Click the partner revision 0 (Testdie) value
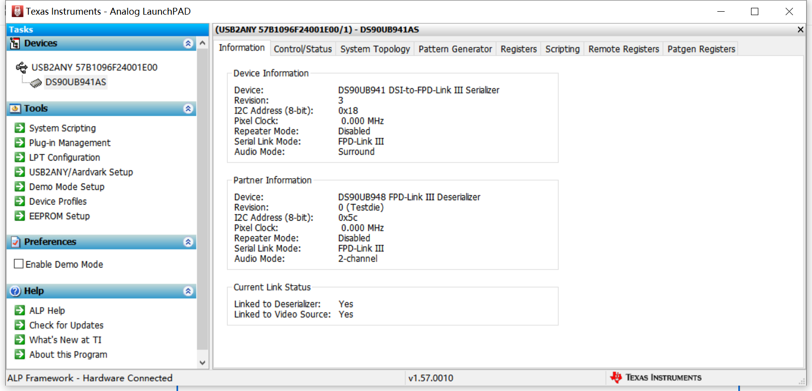812x391 pixels. [361, 207]
